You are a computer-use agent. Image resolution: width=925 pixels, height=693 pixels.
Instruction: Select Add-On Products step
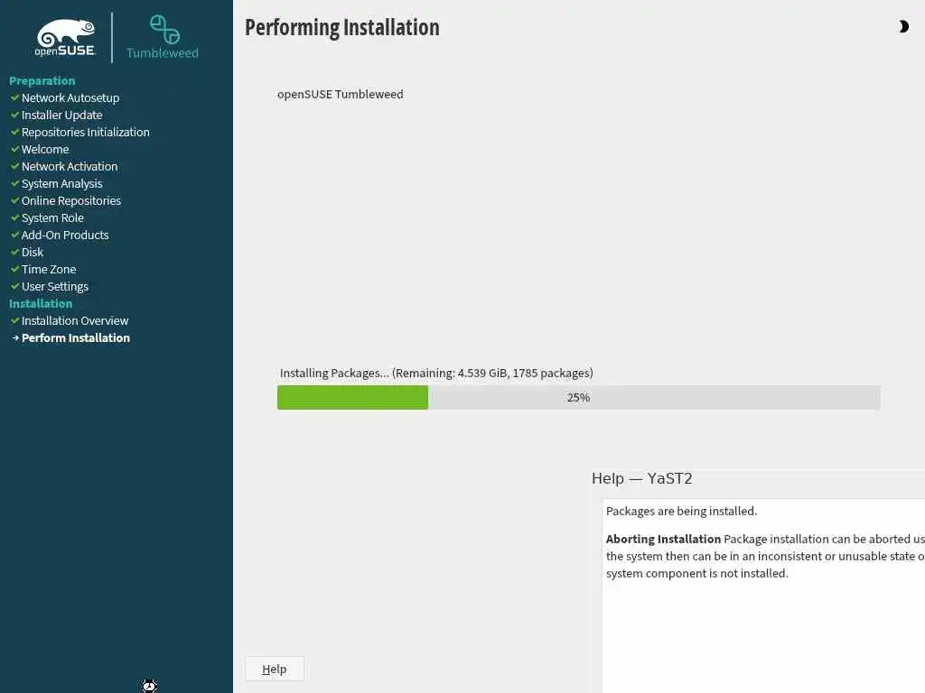(65, 235)
